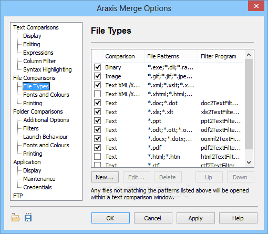The image size is (268, 234).
Task: Open the Column Filter options page
Action: click(x=39, y=61)
